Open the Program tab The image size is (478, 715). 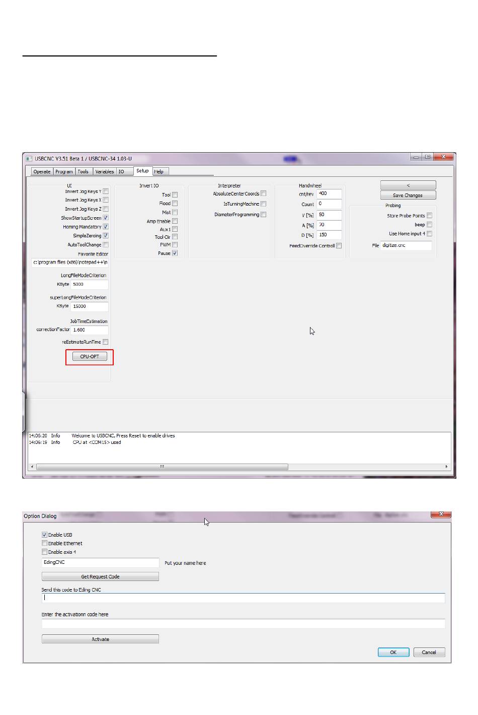pos(64,172)
